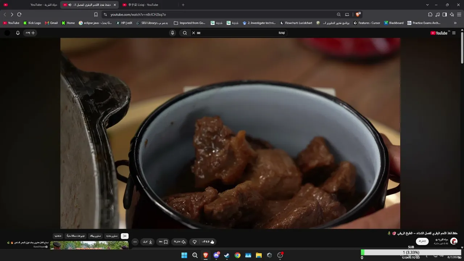Download the video with the download button
Image resolution: width=464 pixels, height=261 pixels.
coord(148,242)
